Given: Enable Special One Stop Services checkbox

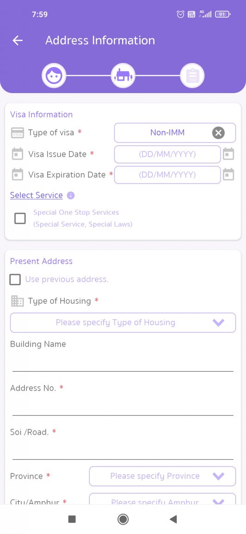Looking at the screenshot, I should coord(20,218).
